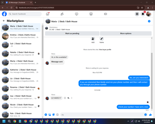
Task: Click the 'Check your number i have sent a text.' bubble
Action: click(133, 107)
